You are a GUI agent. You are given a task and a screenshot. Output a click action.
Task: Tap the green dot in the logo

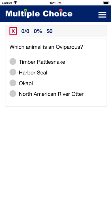(25, 10)
